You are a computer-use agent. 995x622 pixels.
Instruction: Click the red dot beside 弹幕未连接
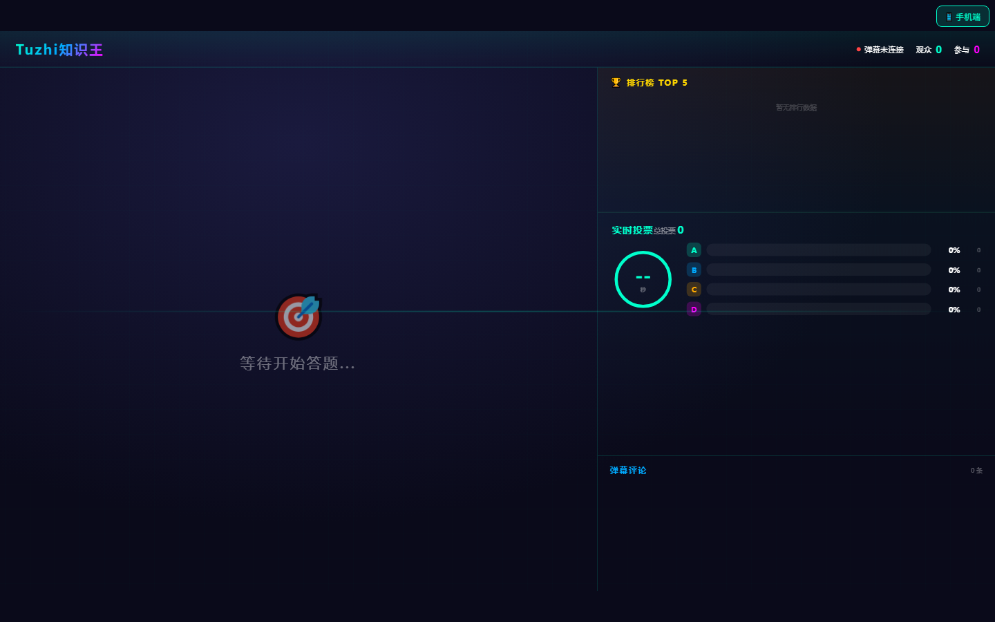click(x=858, y=50)
